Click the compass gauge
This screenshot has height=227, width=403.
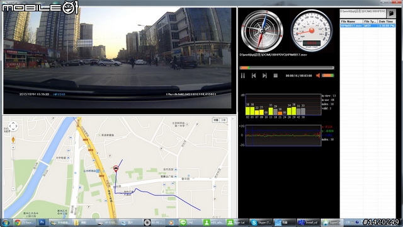coord(262,31)
